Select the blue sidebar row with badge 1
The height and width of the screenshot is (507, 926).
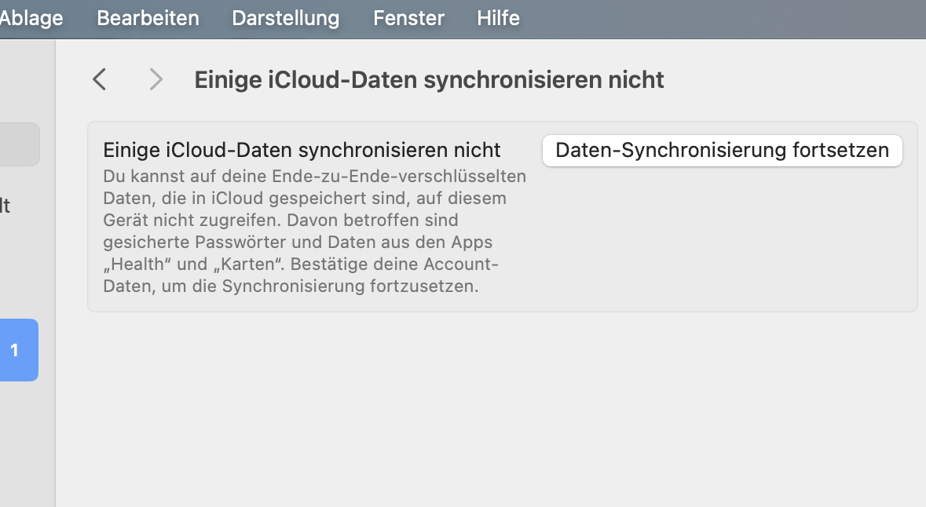pos(18,350)
